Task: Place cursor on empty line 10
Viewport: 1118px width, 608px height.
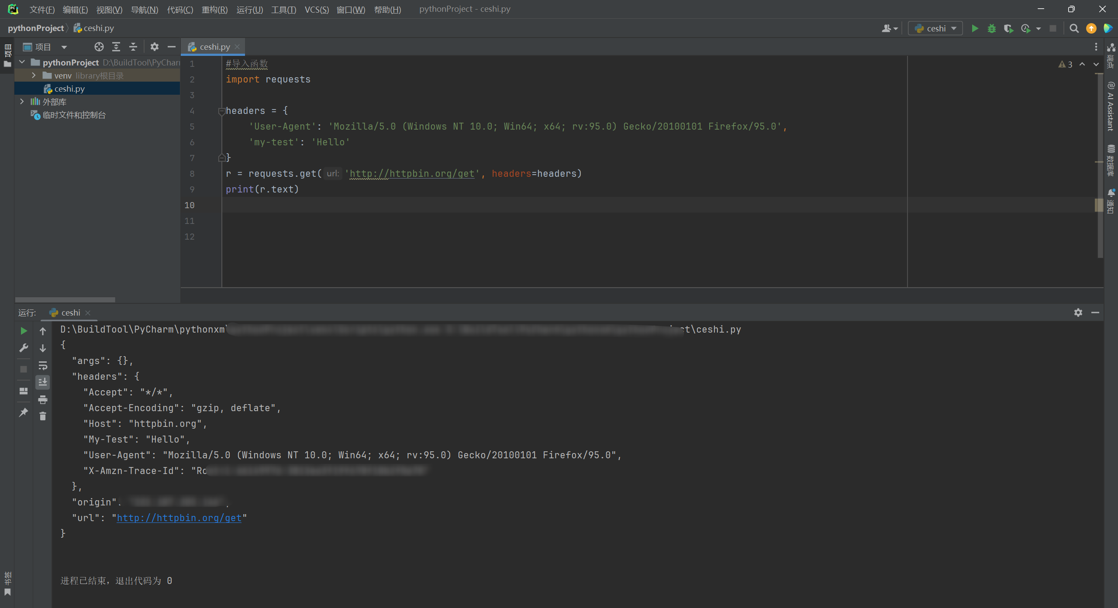Action: click(563, 205)
